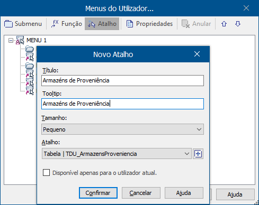Move item down with down arrow icon
Viewport: 259px width, 205px height.
(x=238, y=24)
